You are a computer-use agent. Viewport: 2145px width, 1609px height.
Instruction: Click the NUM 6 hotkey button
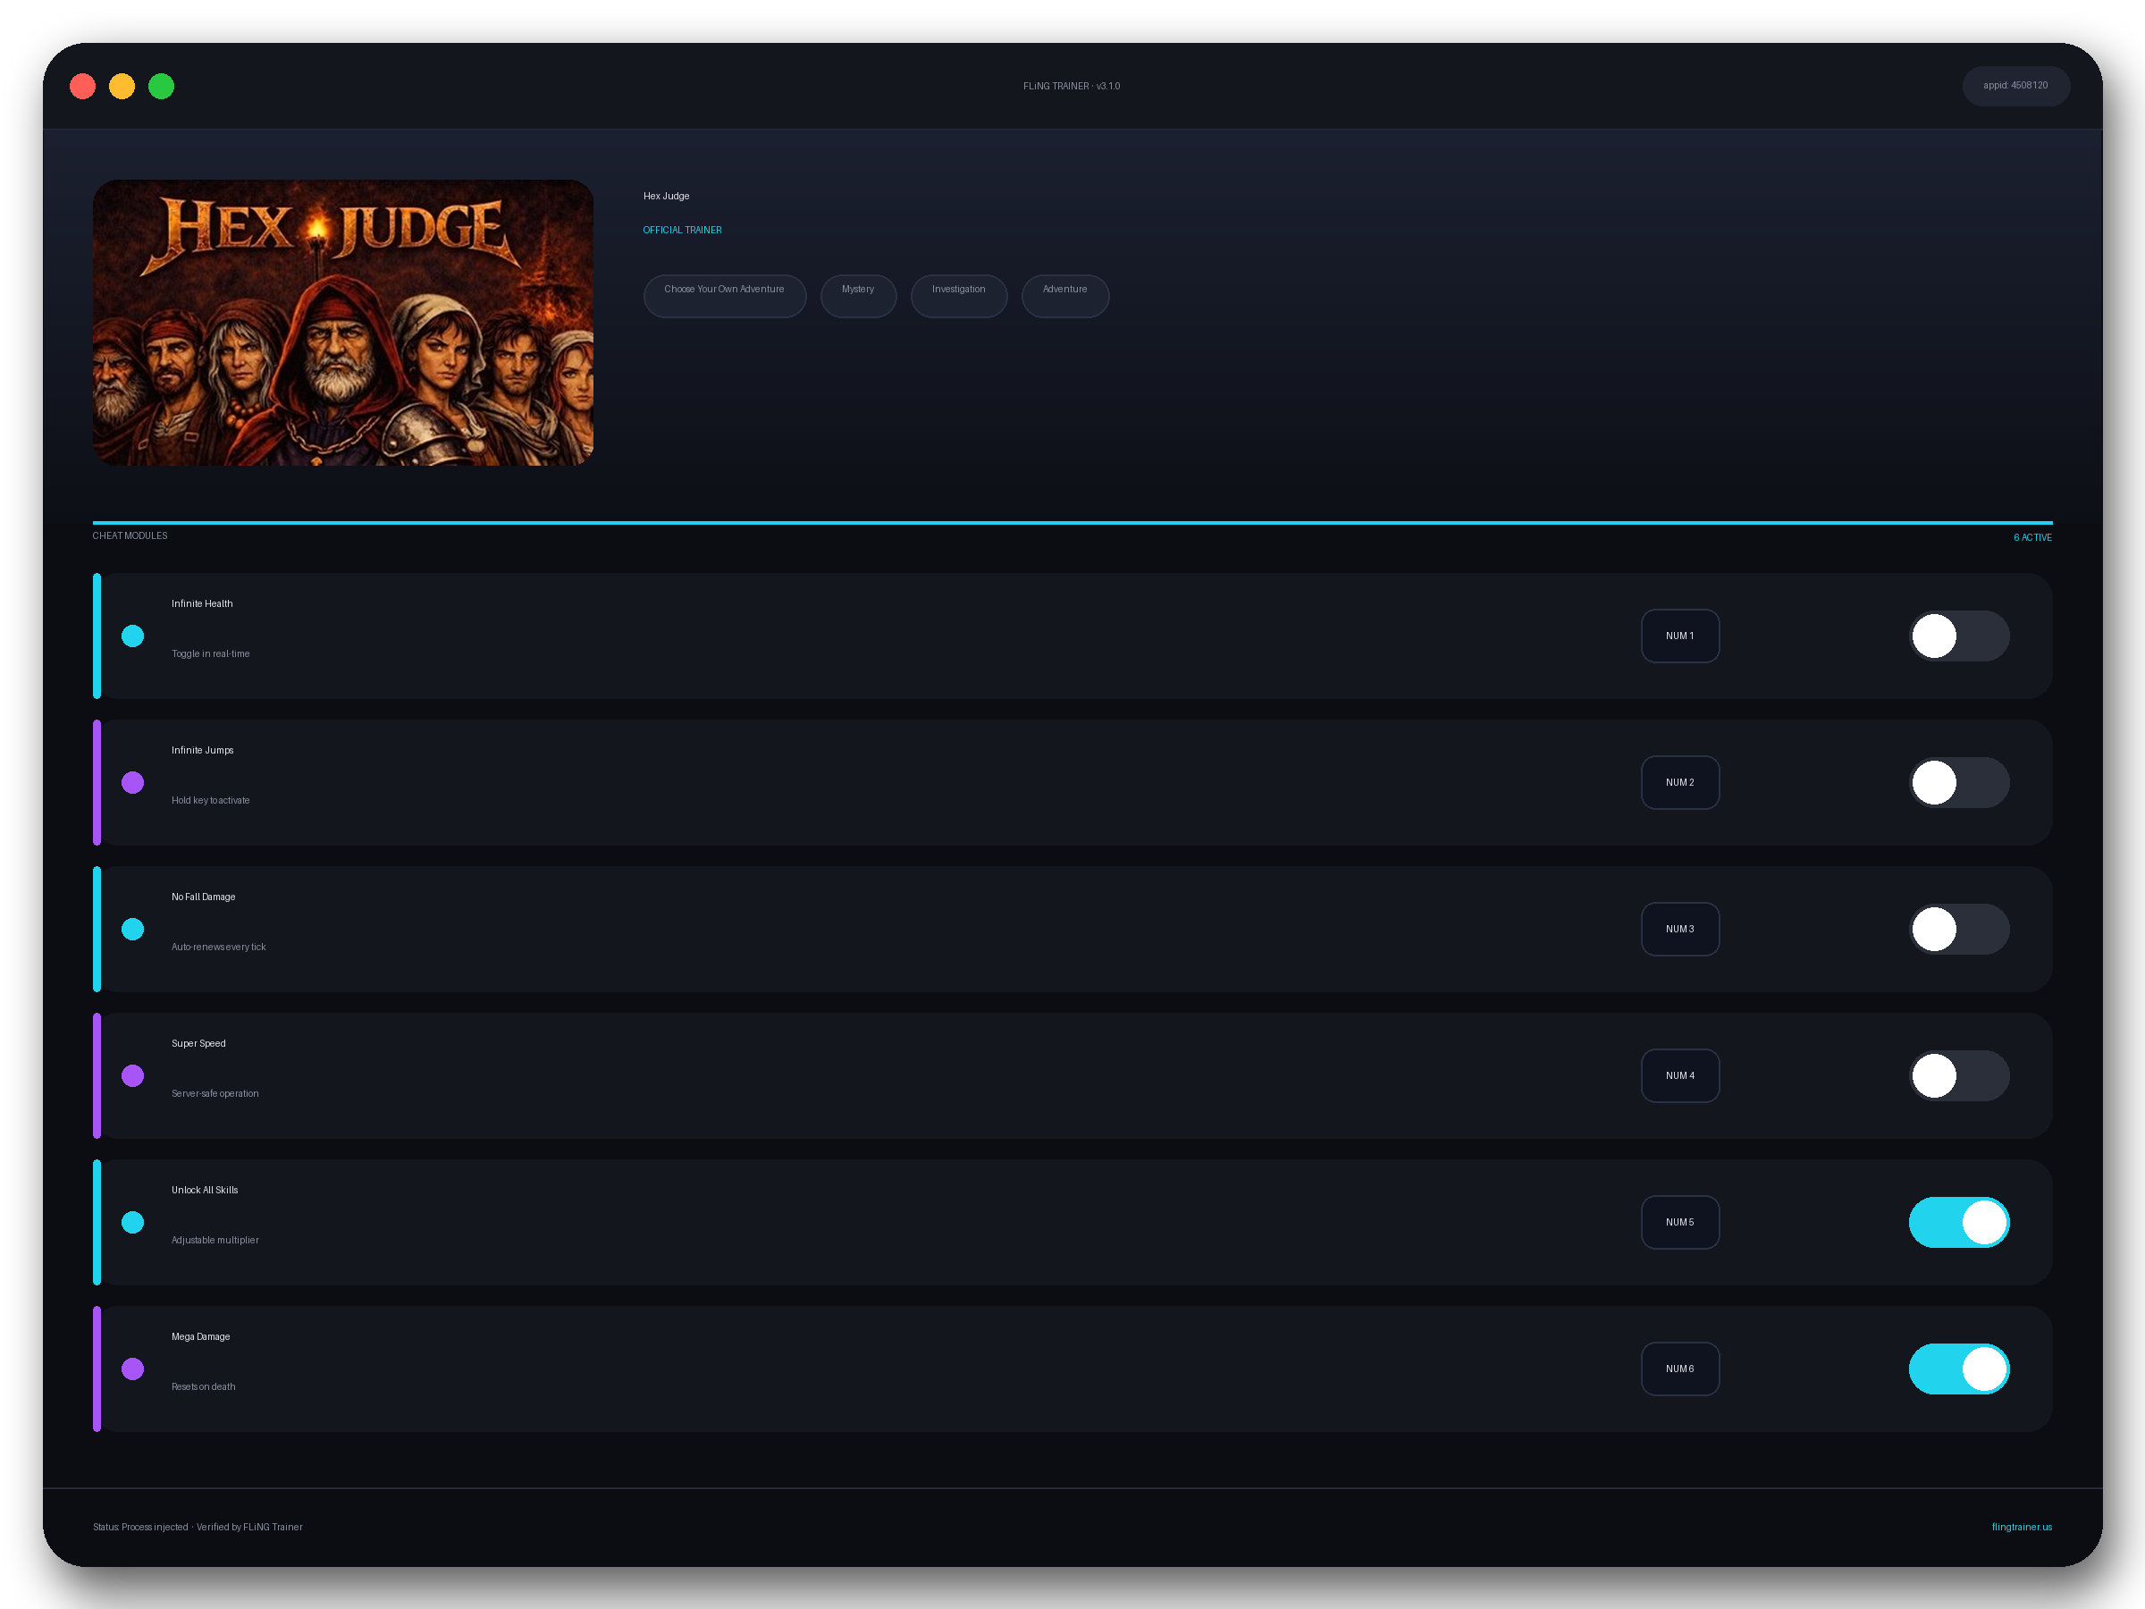coord(1679,1369)
